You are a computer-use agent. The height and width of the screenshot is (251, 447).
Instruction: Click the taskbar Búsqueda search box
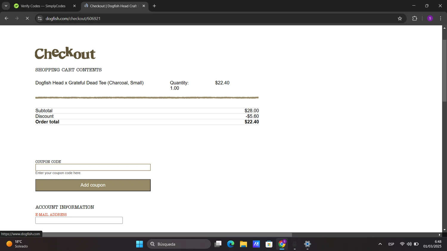point(179,244)
